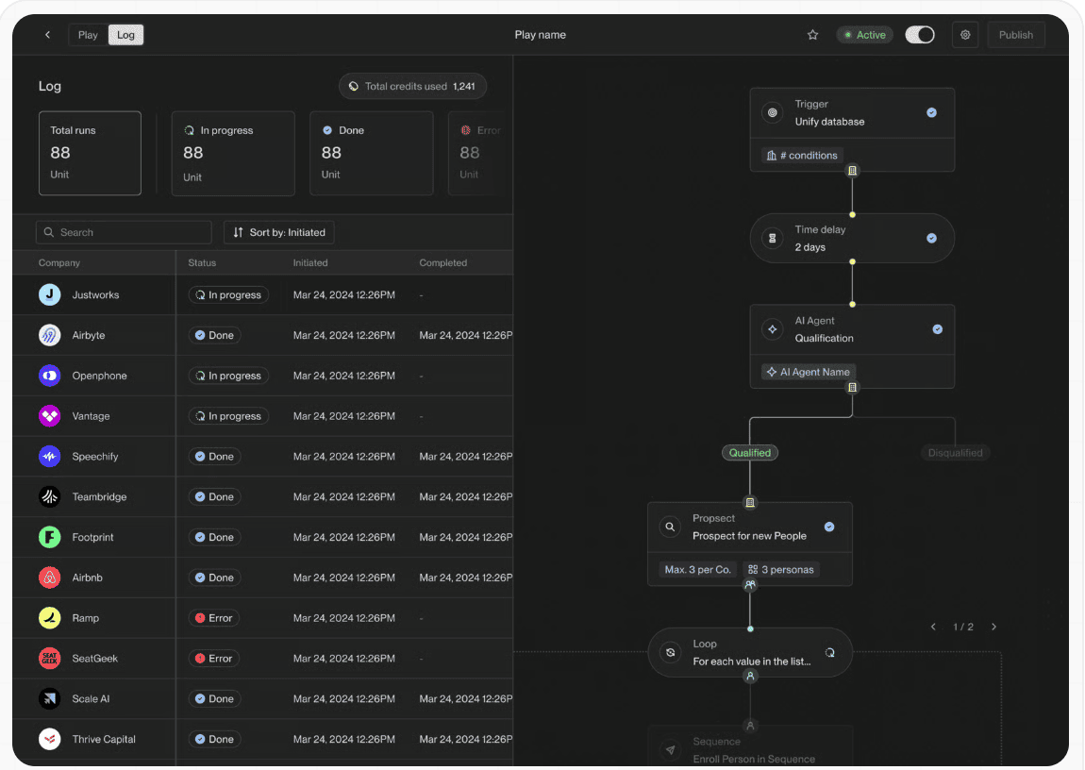The height and width of the screenshot is (770, 1085).
Task: Click the Thrive Capital company logo
Action: [x=50, y=739]
